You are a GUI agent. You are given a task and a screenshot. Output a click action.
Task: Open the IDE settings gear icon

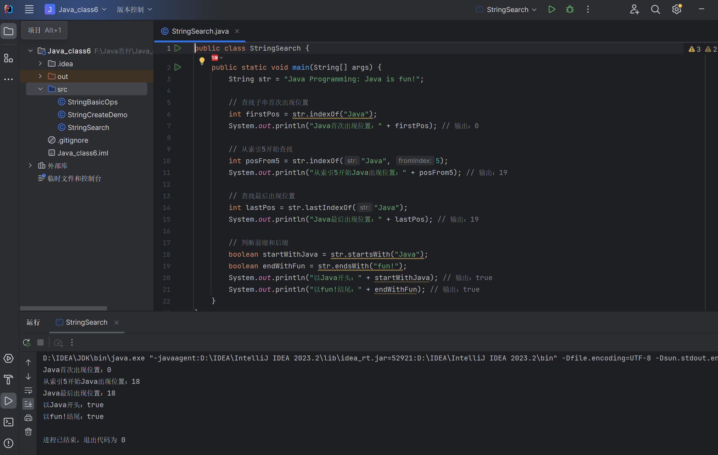(677, 10)
